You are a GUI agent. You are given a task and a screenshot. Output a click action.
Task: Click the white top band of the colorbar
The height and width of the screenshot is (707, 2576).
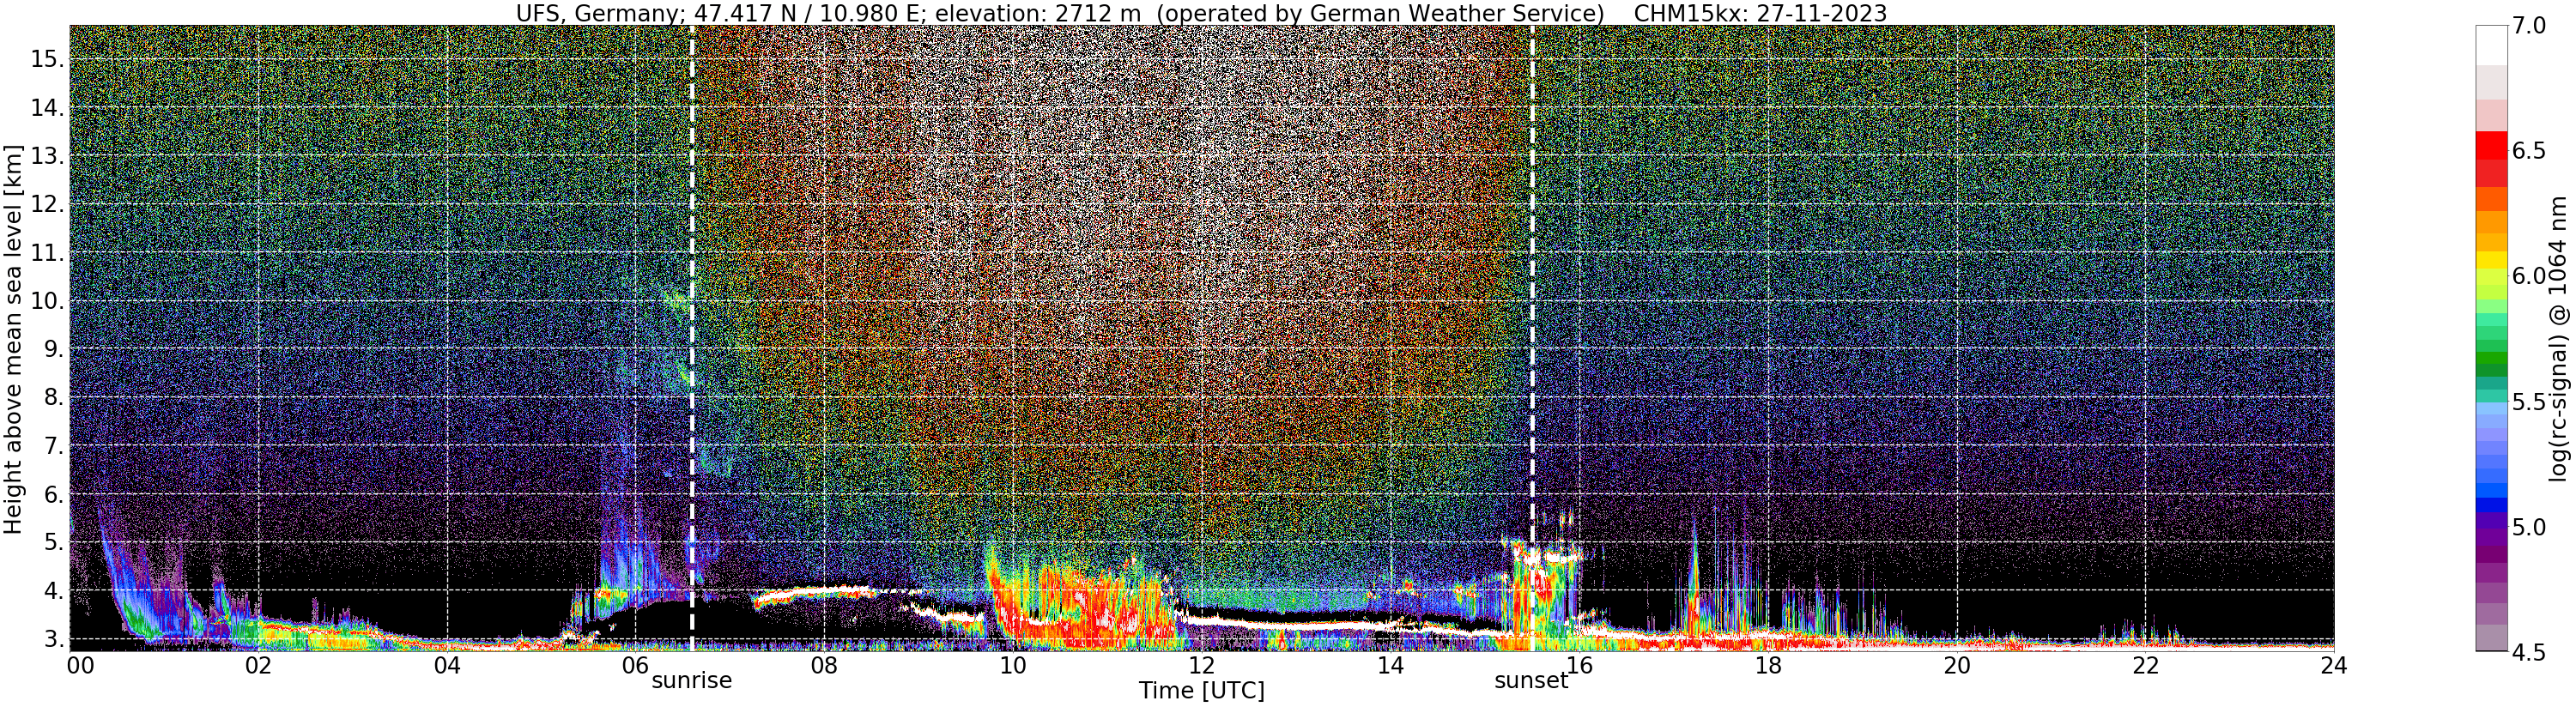(2491, 45)
